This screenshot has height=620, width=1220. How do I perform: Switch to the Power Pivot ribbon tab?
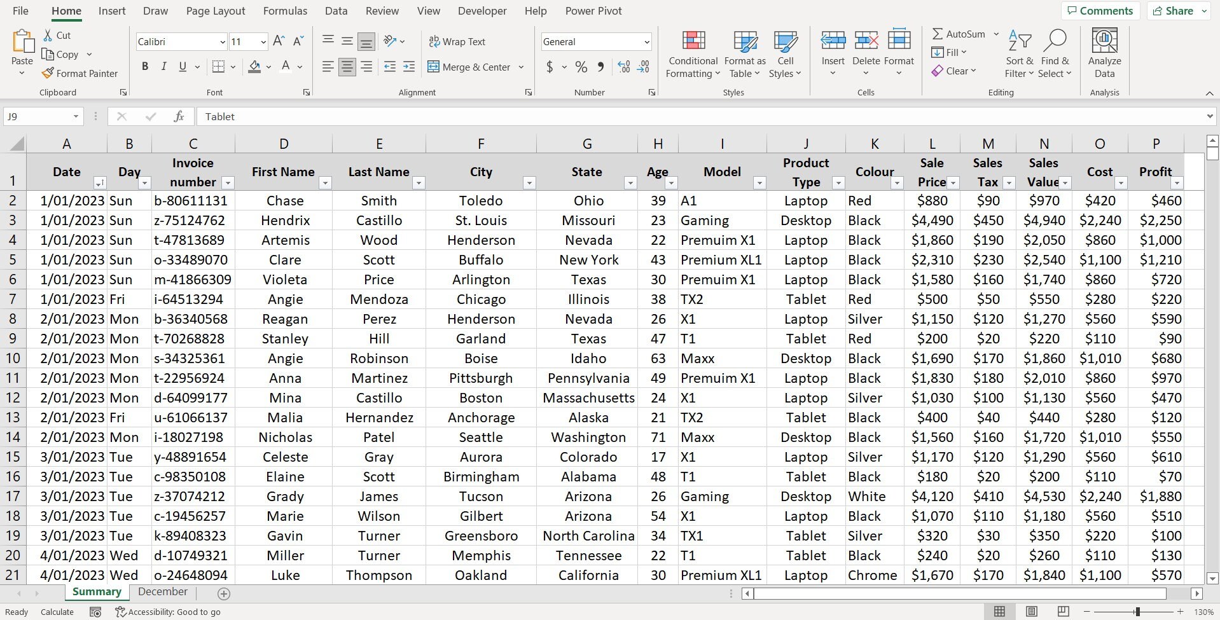click(593, 11)
